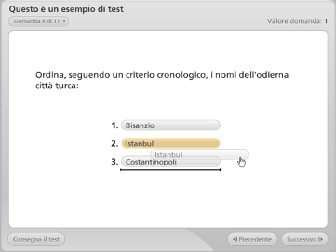Select the Costantinopoli answer item
The width and height of the screenshot is (336, 252).
click(x=170, y=162)
